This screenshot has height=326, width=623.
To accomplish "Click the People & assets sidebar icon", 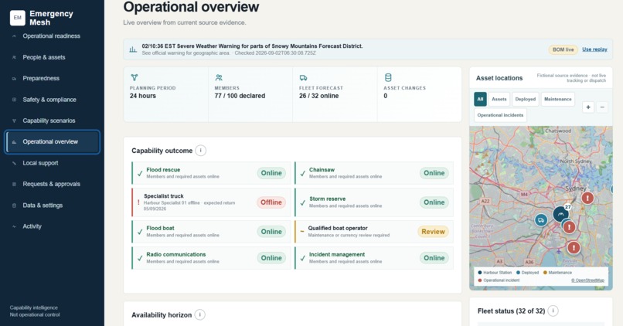I will click(15, 57).
